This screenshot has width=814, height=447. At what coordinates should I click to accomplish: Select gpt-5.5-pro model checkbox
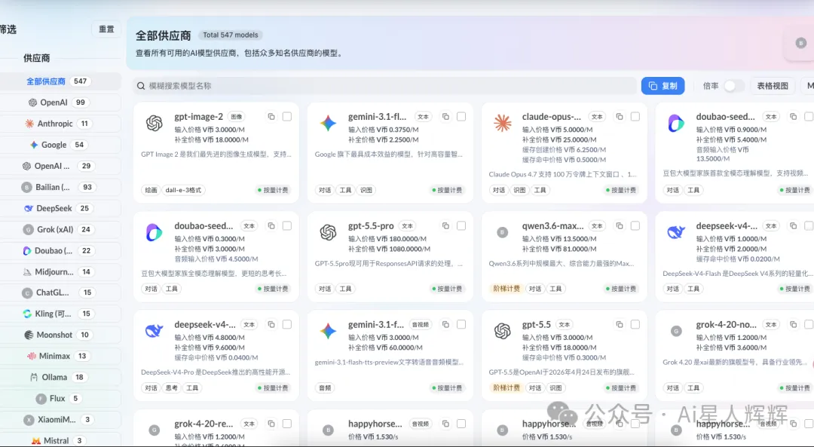point(461,226)
